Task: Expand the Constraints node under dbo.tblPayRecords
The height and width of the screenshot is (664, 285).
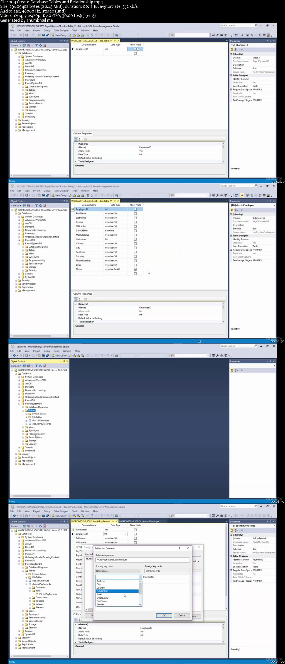Action: (x=30, y=597)
